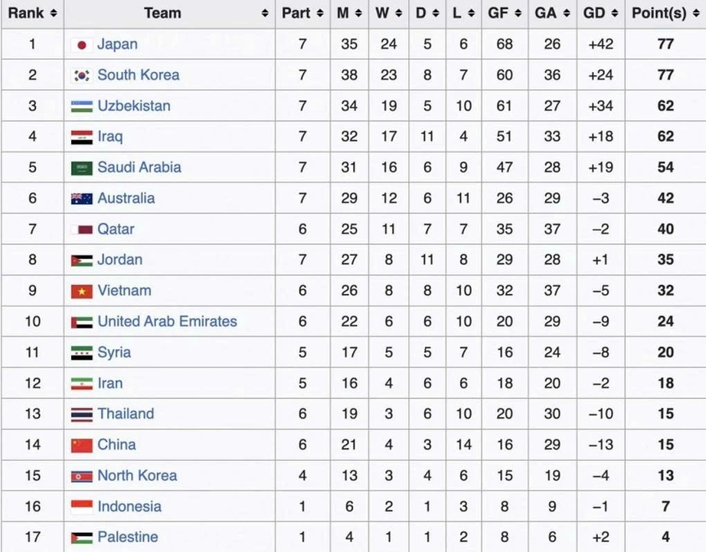This screenshot has height=552, width=706.
Task: Click the sort arrows on the Team header
Action: click(263, 13)
